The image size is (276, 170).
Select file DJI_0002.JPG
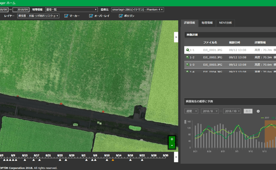point(212,57)
